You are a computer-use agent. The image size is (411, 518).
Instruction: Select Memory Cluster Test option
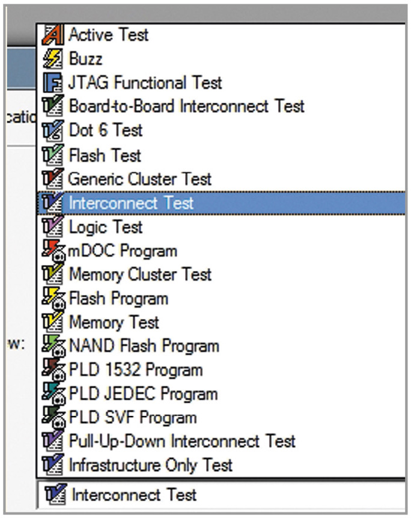pos(140,275)
